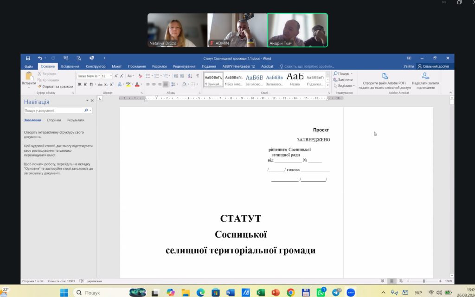
Task: Open Google Chrome from the taskbar
Action: [290, 292]
